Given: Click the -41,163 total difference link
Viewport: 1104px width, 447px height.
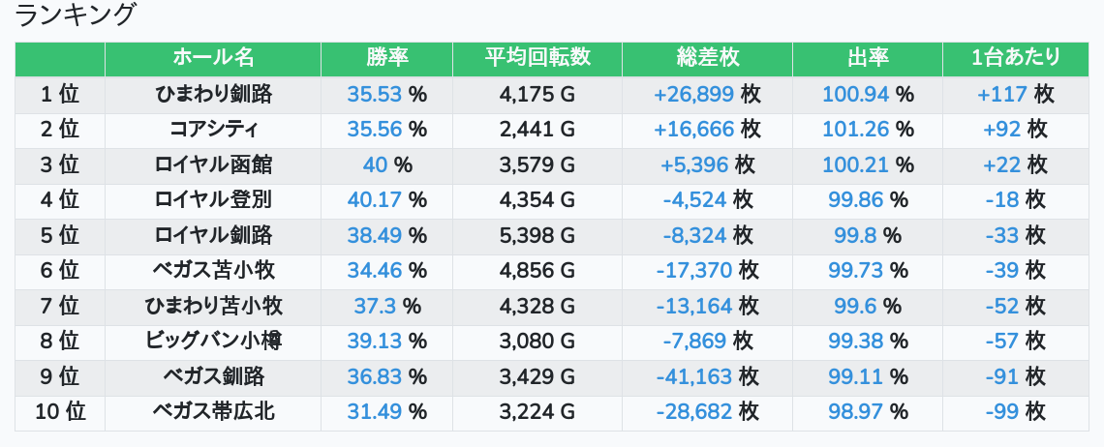Looking at the screenshot, I should point(694,376).
